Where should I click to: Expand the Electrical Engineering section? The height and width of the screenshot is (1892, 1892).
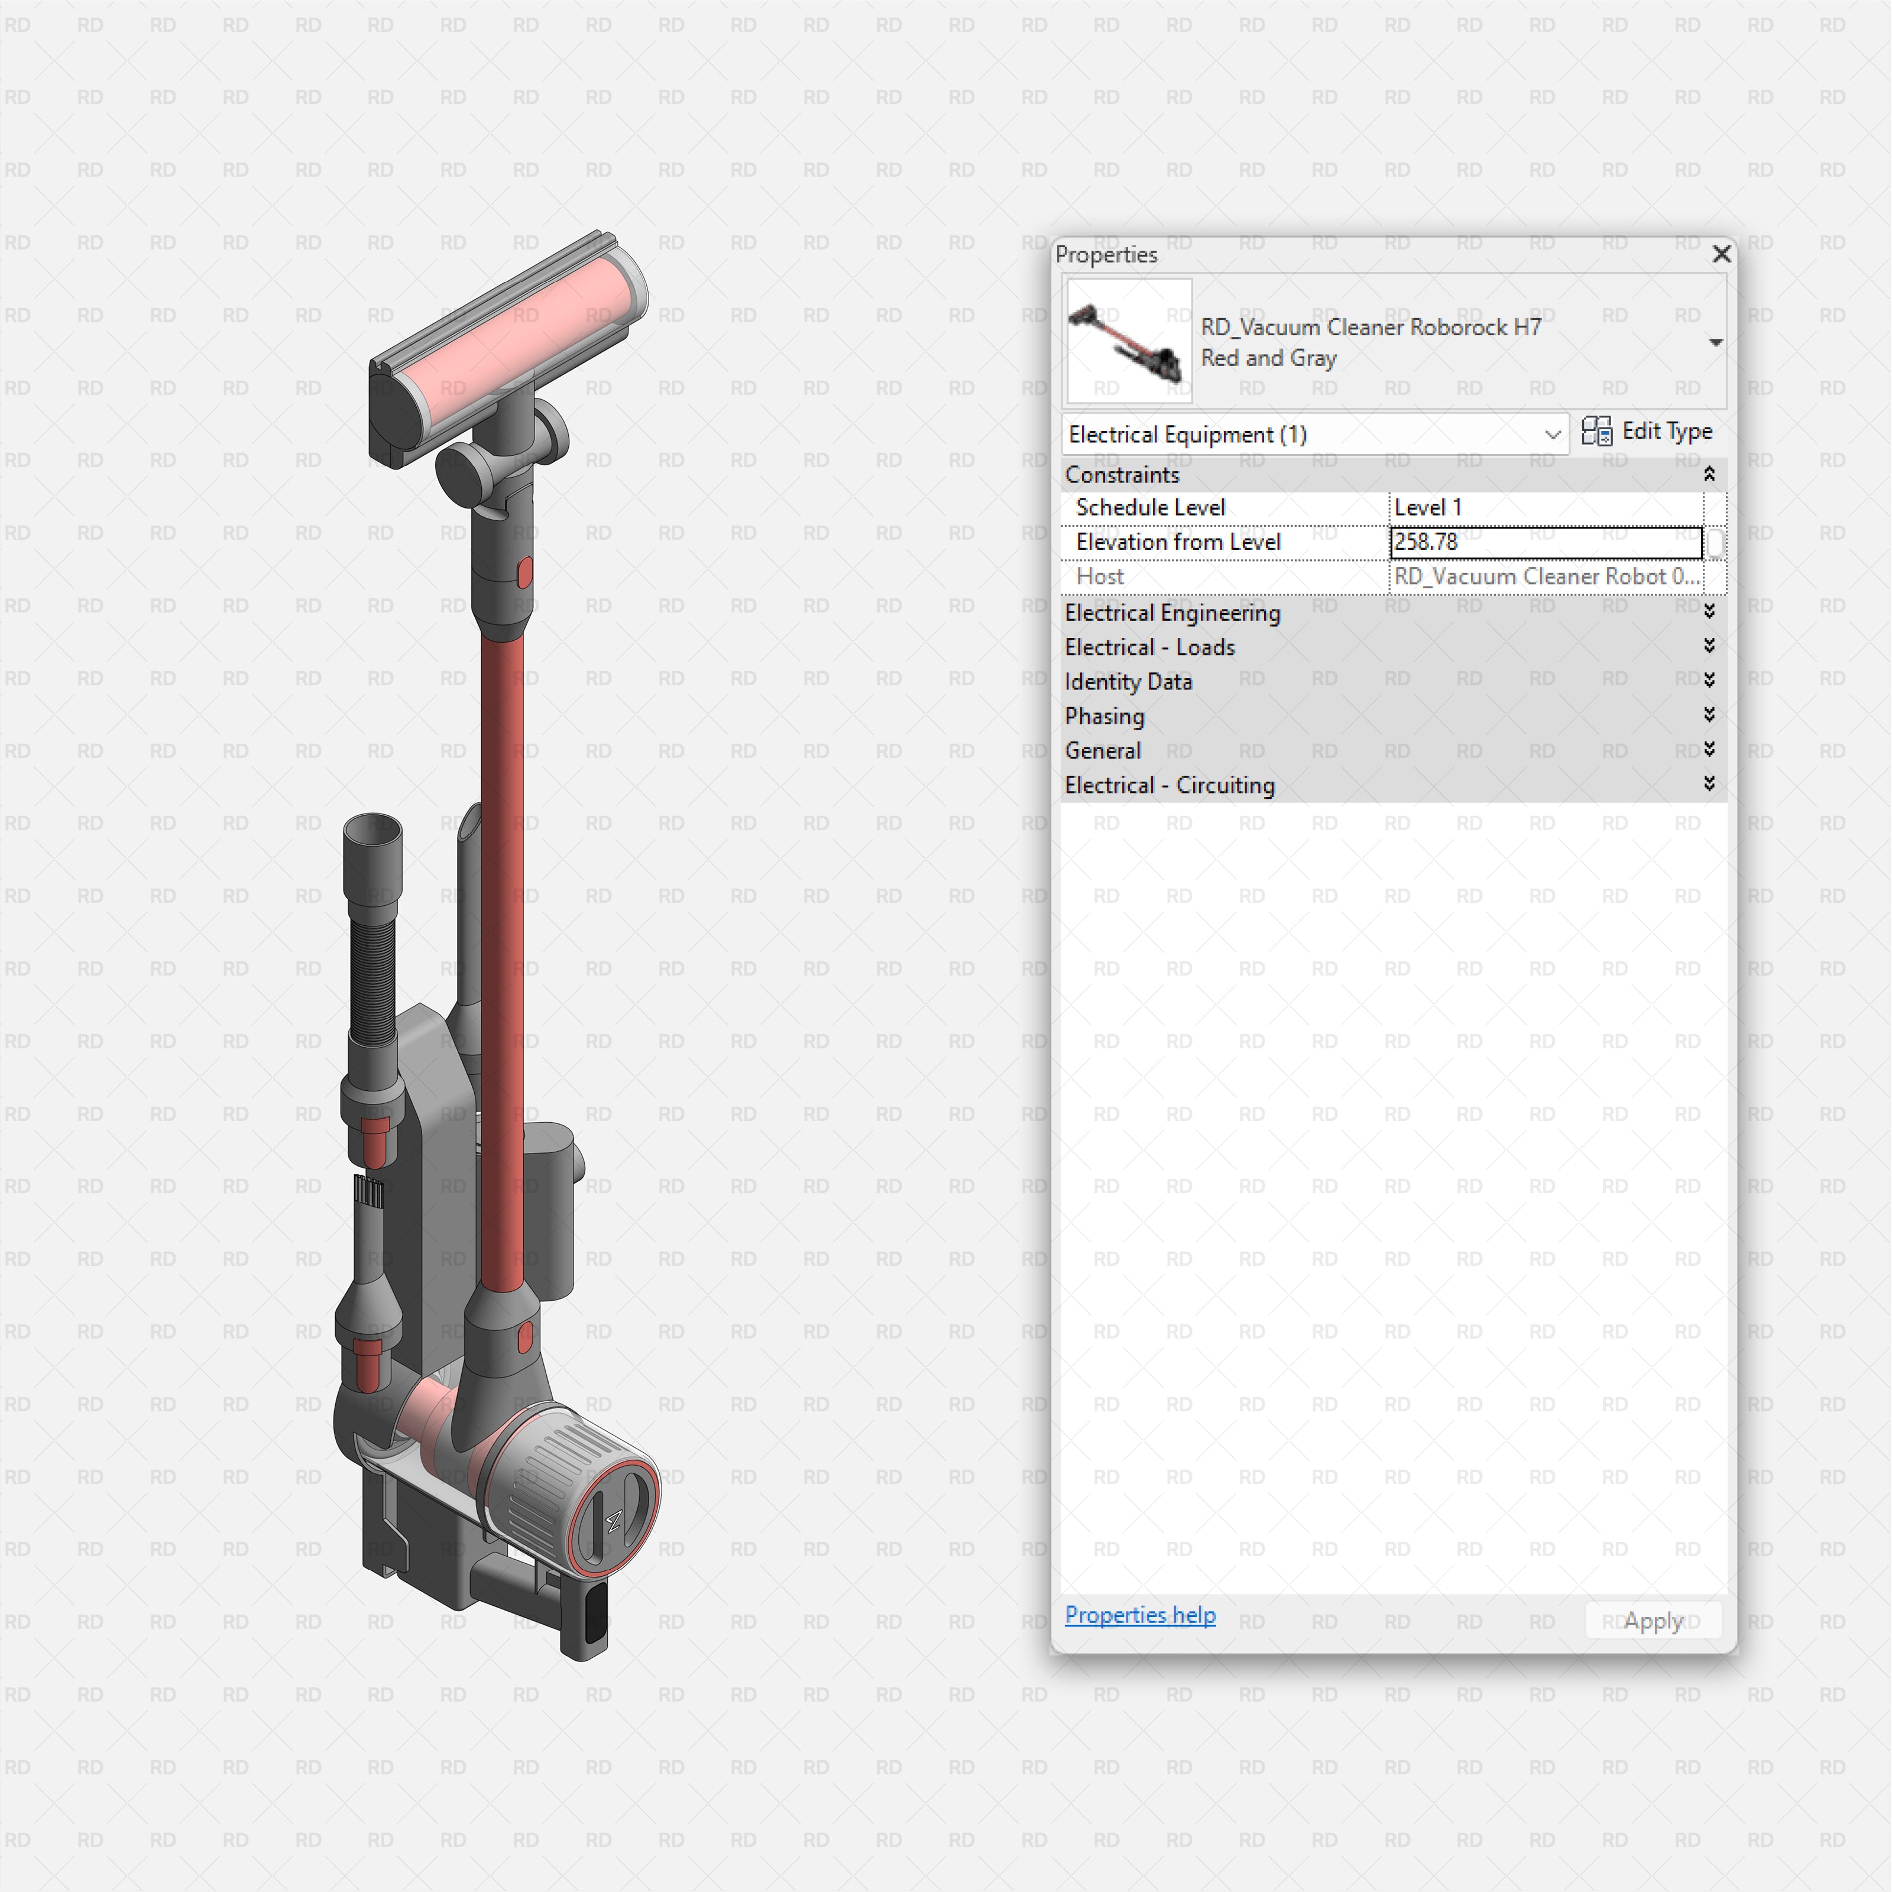pyautogui.click(x=1710, y=612)
